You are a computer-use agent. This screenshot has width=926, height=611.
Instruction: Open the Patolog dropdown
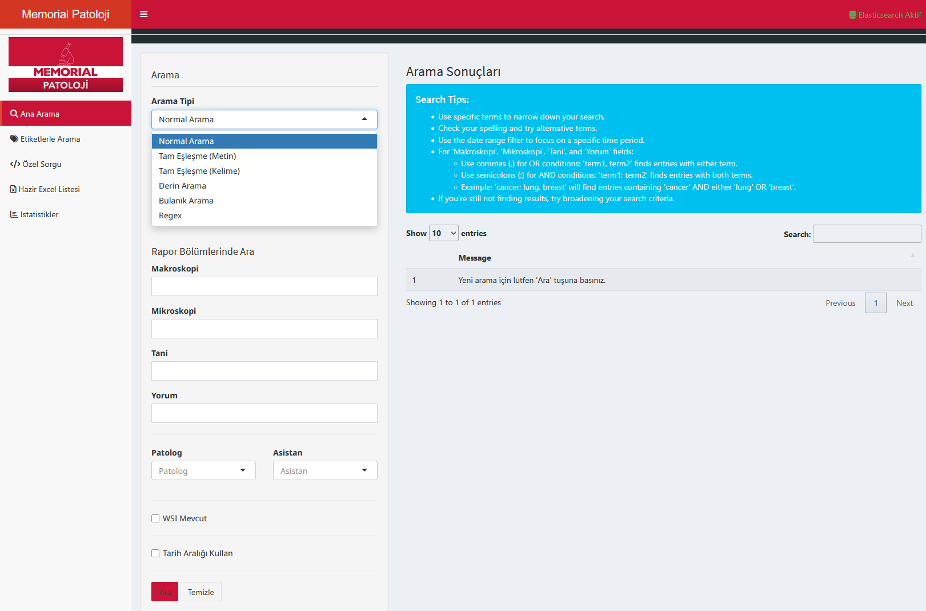click(x=203, y=470)
